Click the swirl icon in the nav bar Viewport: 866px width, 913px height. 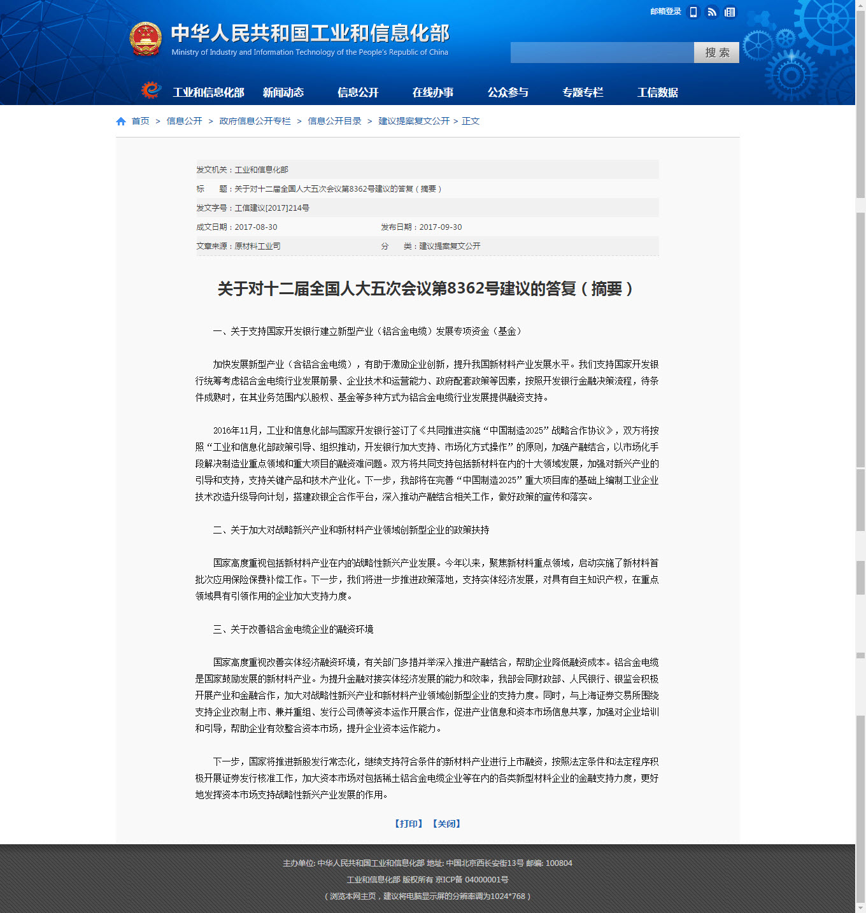click(x=151, y=90)
